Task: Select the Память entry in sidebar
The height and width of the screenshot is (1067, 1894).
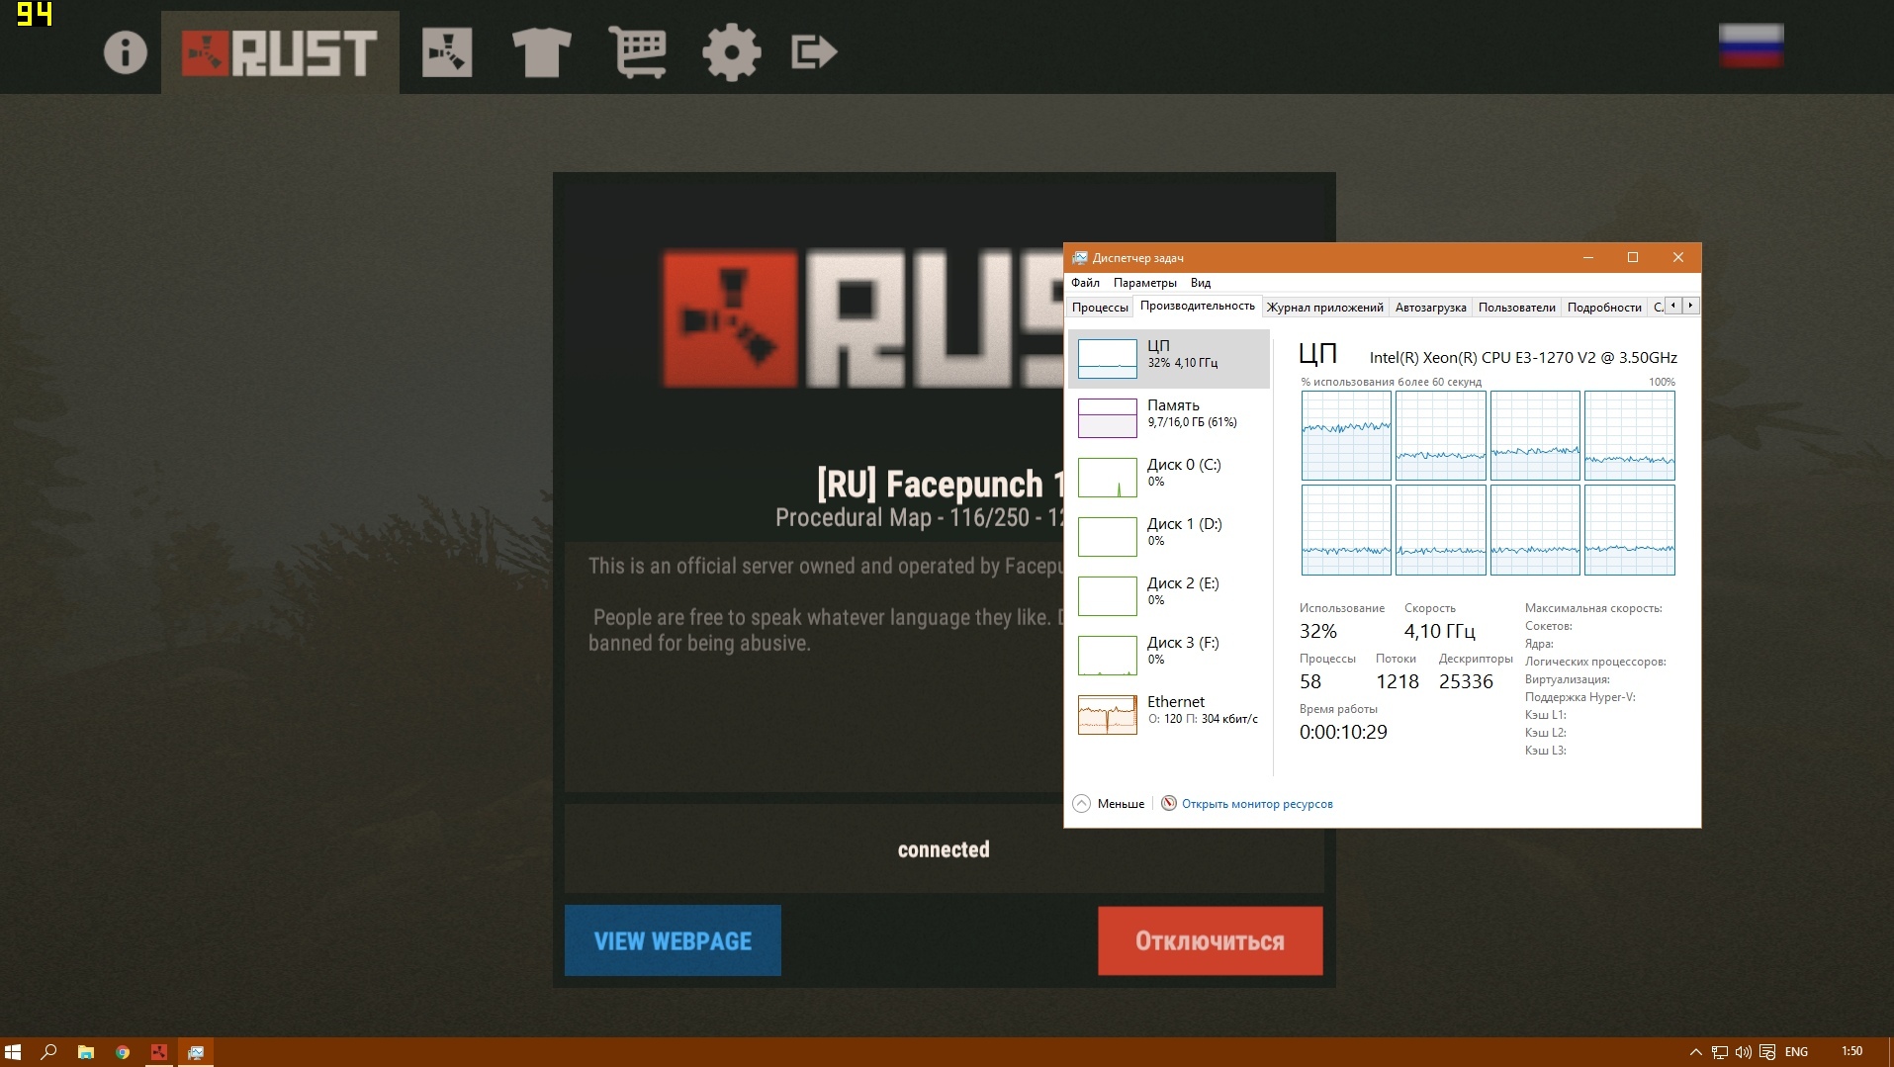Action: pyautogui.click(x=1169, y=417)
